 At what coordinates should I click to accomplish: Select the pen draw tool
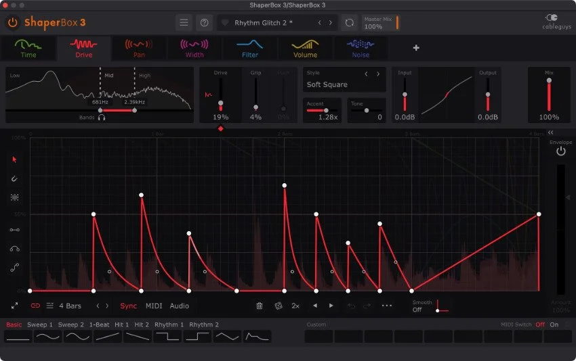tap(14, 178)
